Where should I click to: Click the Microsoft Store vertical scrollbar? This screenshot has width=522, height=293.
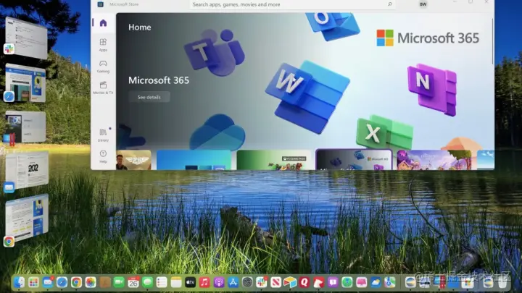[x=492, y=41]
